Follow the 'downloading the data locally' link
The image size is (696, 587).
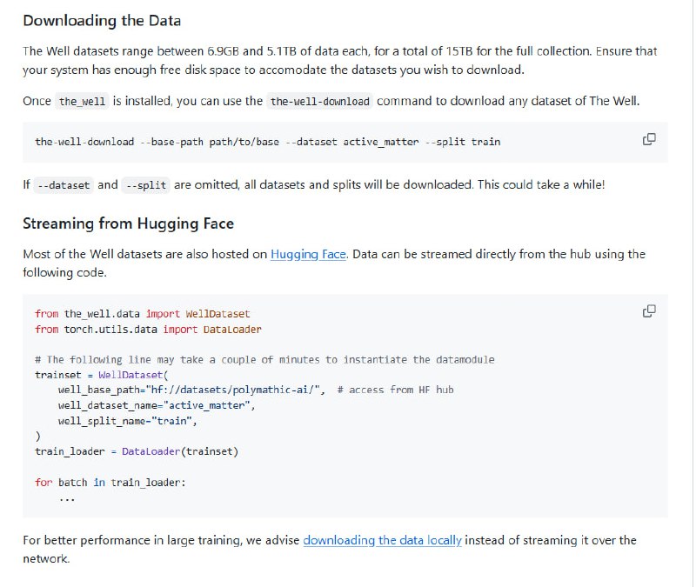(382, 540)
